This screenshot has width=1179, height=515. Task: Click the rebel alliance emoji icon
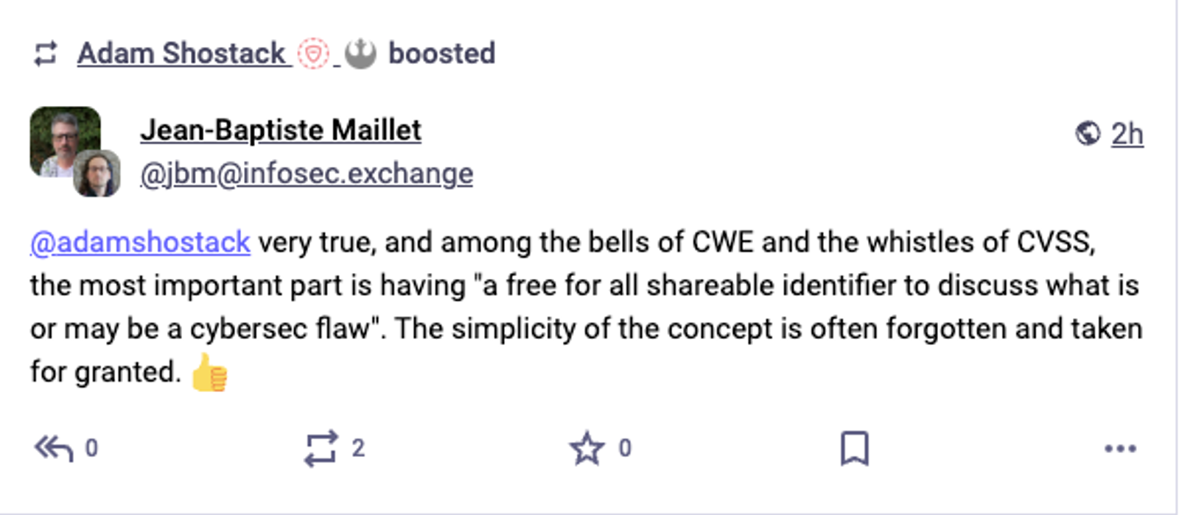point(360,54)
